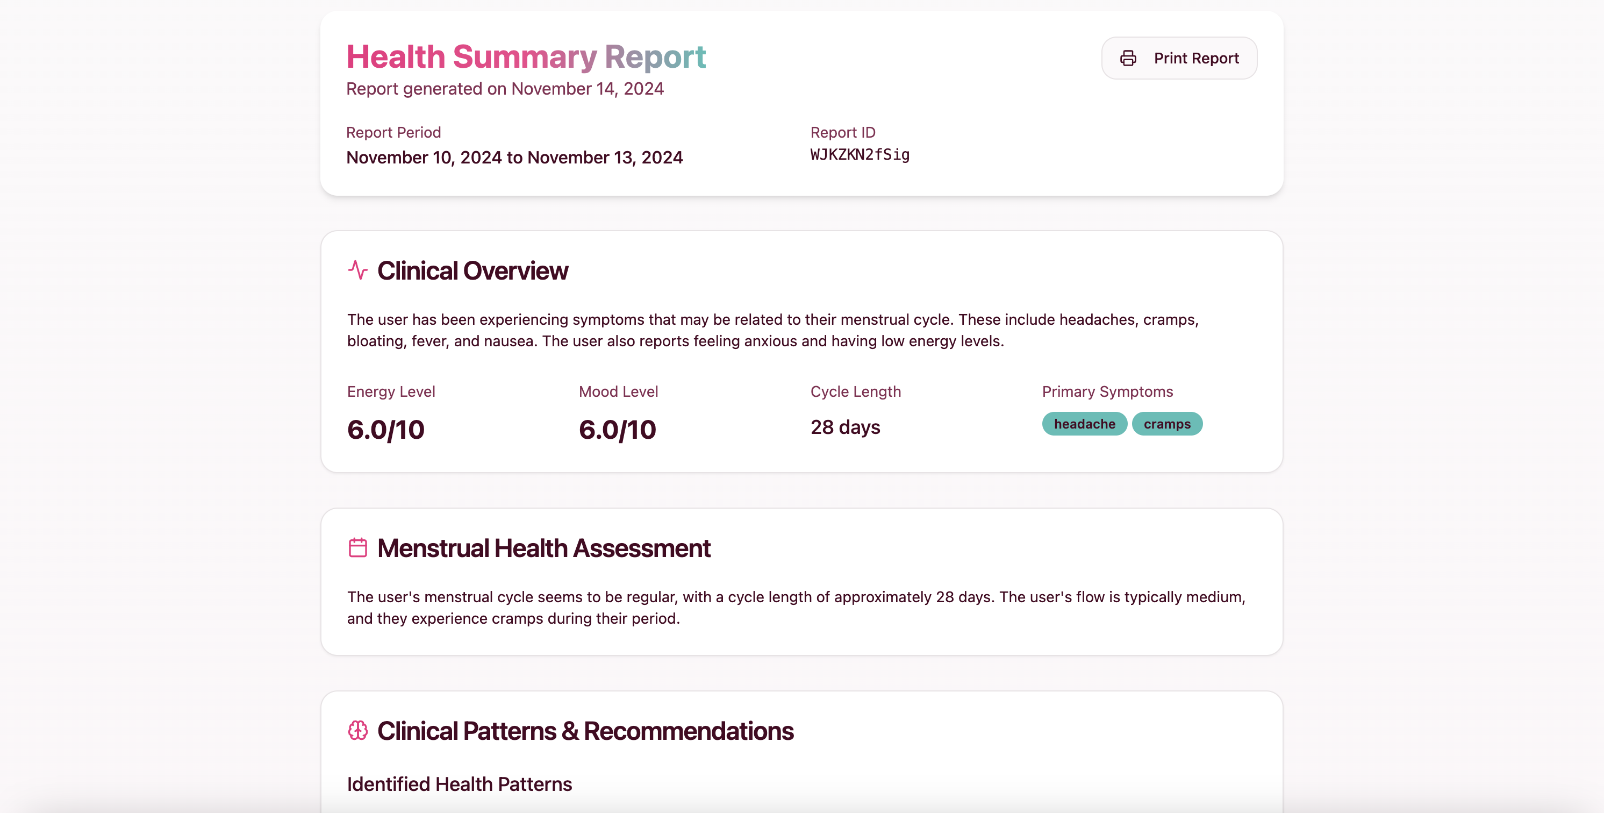Image resolution: width=1604 pixels, height=813 pixels.
Task: Select the cramps symptom tag
Action: click(1166, 424)
